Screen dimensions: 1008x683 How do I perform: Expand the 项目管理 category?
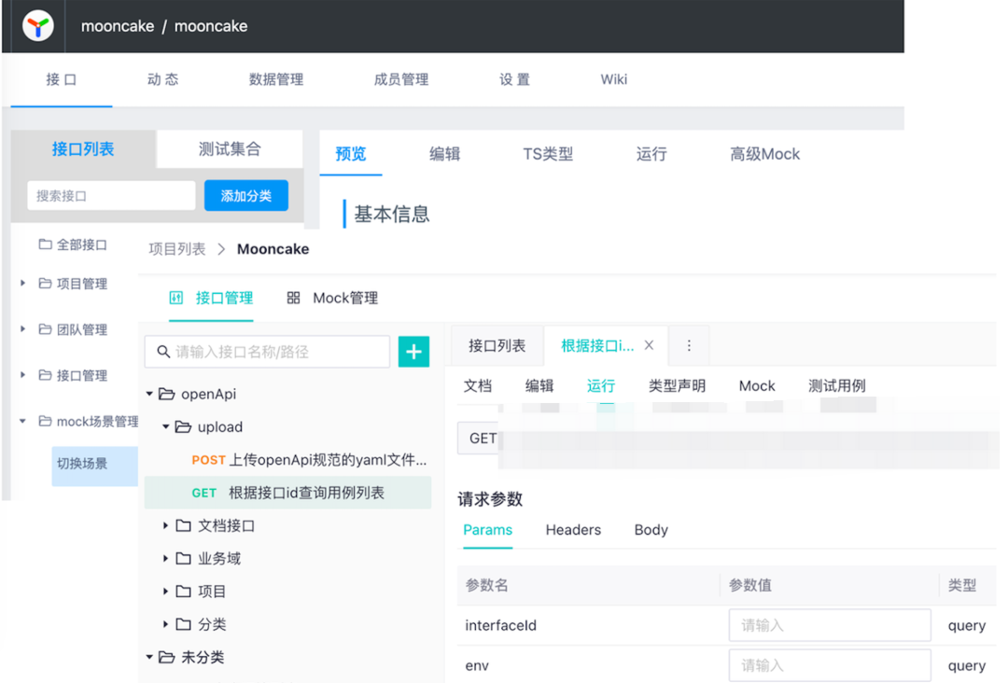coord(23,283)
